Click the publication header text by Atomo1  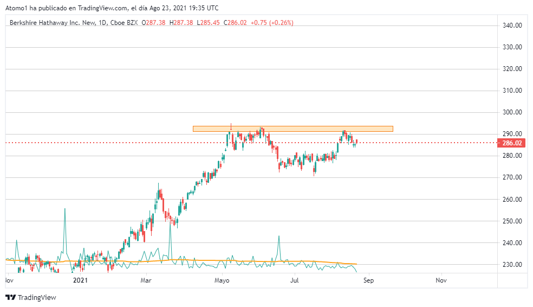[112, 8]
